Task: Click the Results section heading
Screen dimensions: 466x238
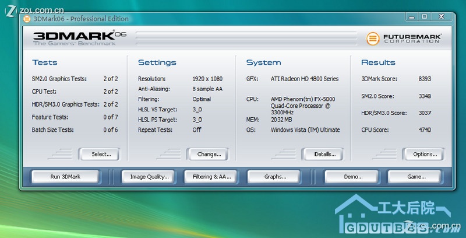Action: pos(378,62)
